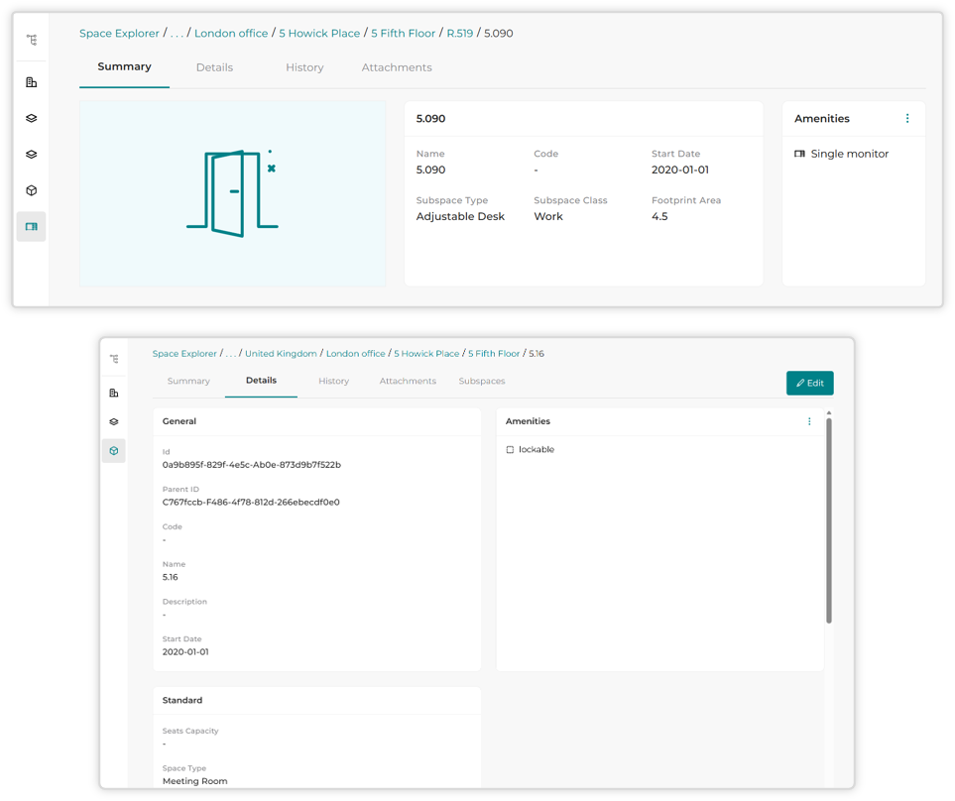Open Attachments tab in 5.16 window
The width and height of the screenshot is (955, 801).
click(x=408, y=381)
